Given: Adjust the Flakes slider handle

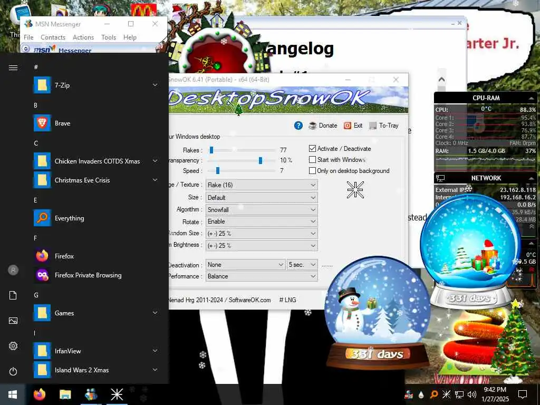Looking at the screenshot, I should 211,150.
